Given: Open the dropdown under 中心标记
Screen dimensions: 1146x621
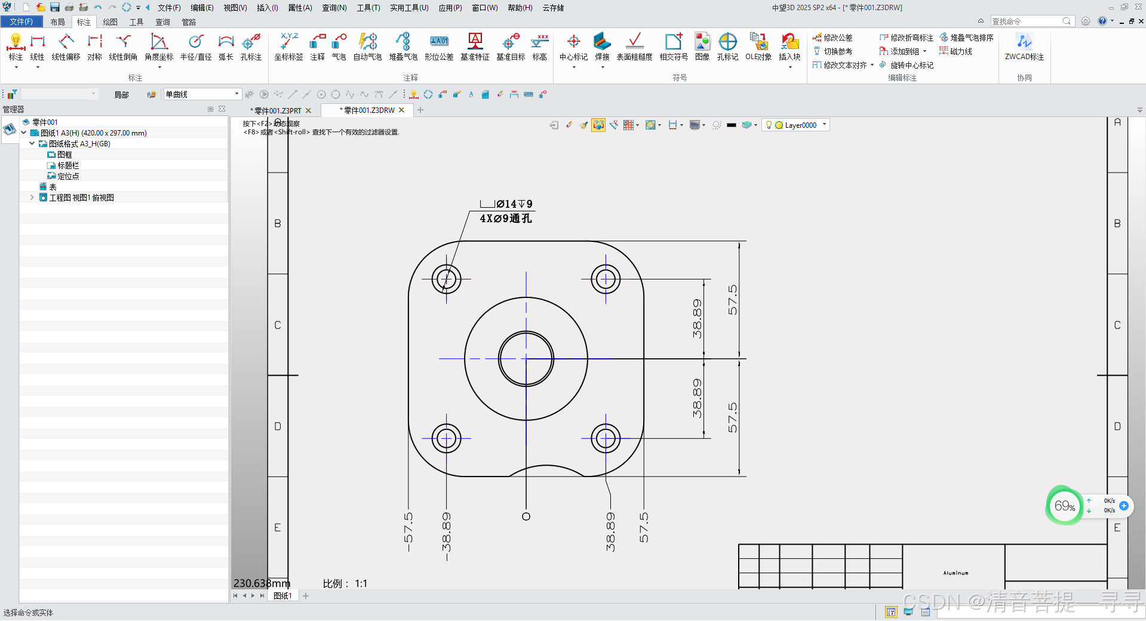Looking at the screenshot, I should pos(574,67).
